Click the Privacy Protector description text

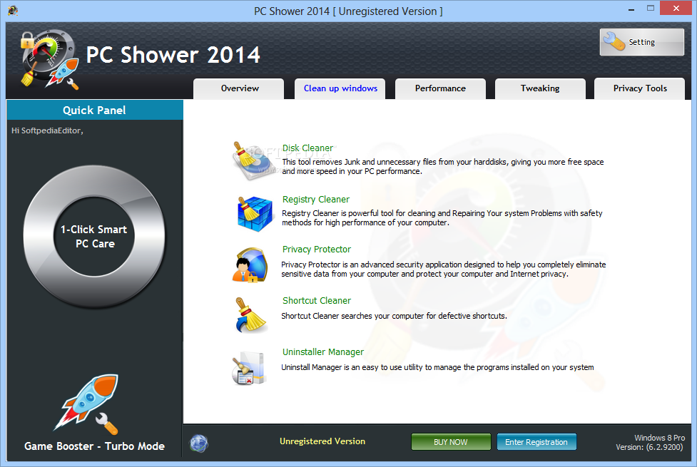(444, 270)
